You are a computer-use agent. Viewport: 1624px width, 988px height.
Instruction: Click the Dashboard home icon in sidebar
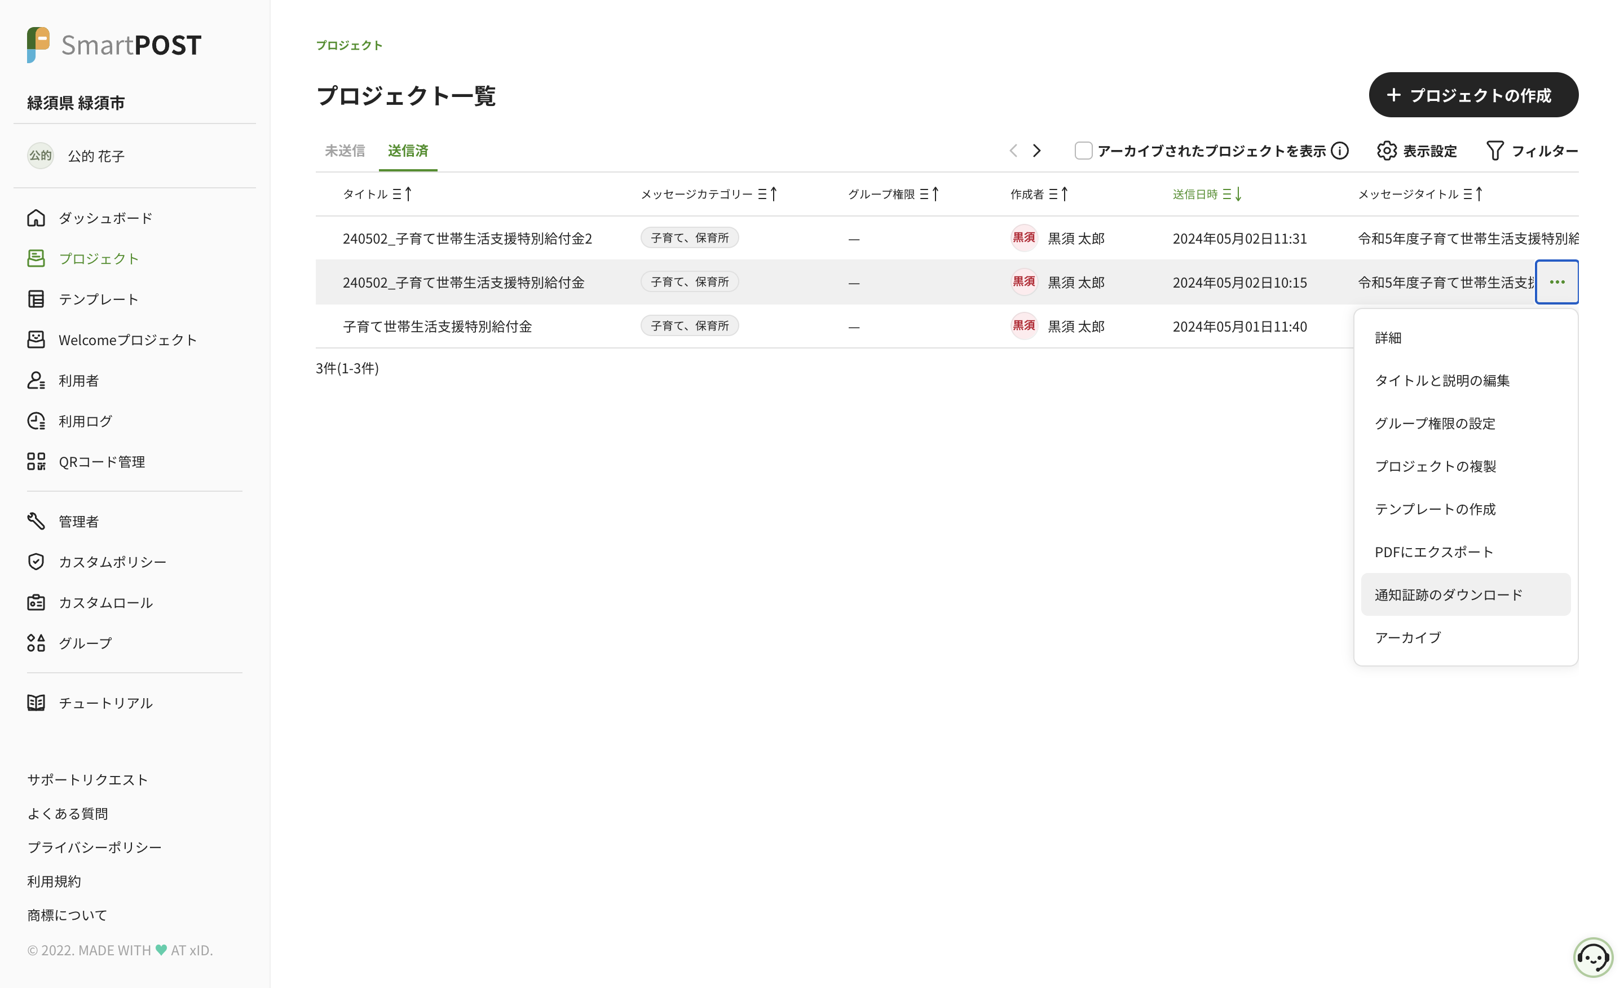36,218
